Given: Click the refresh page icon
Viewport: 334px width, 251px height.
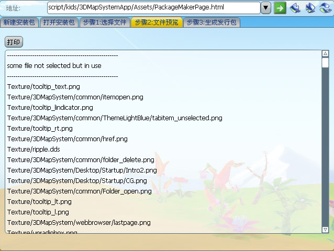Looking at the screenshot, I should click(x=325, y=8).
